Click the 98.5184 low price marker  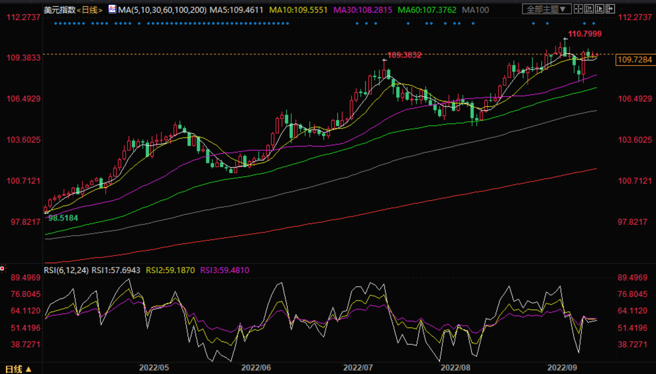[x=63, y=218]
